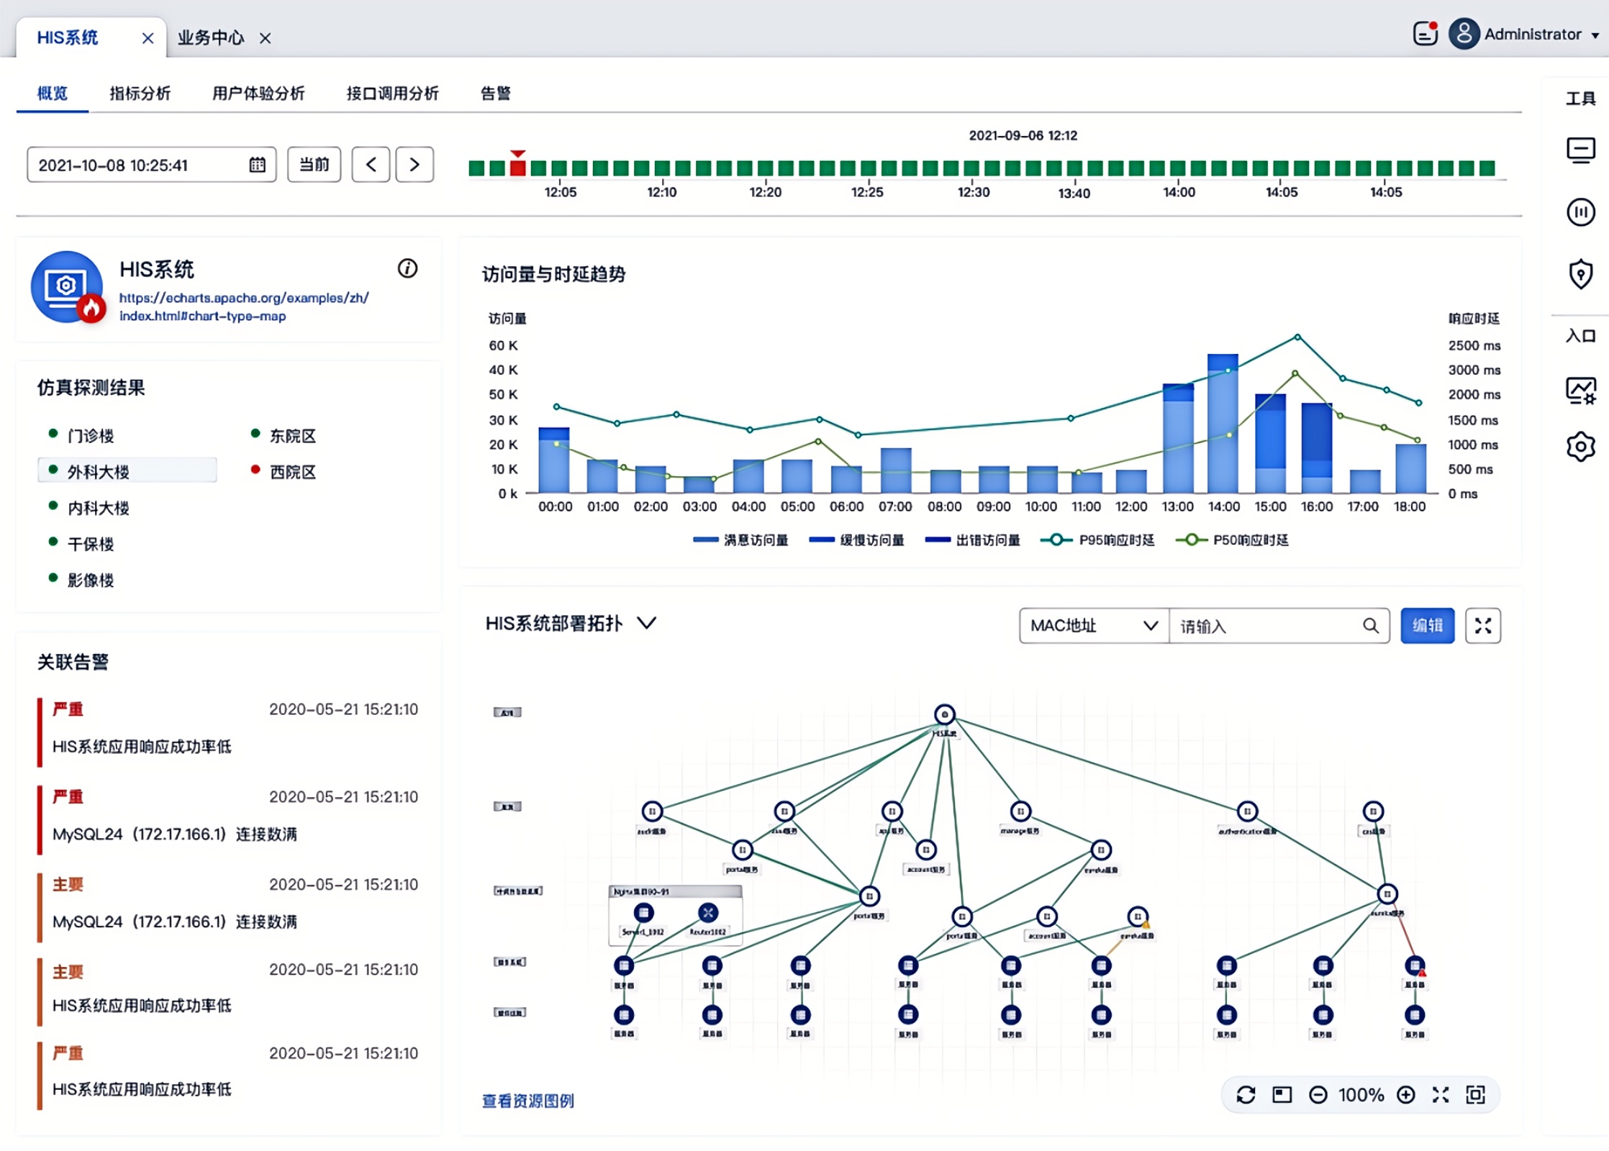Click the top HIS系统 topology node

[x=944, y=714]
